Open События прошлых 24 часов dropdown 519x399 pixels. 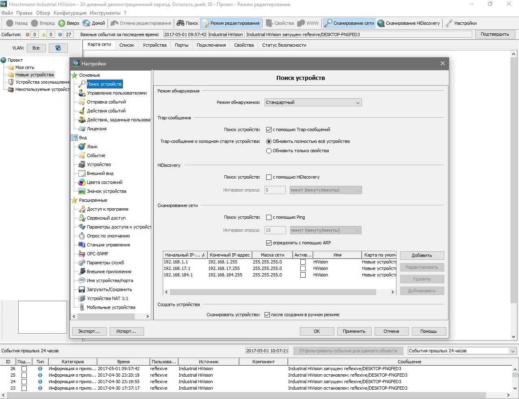point(462,351)
